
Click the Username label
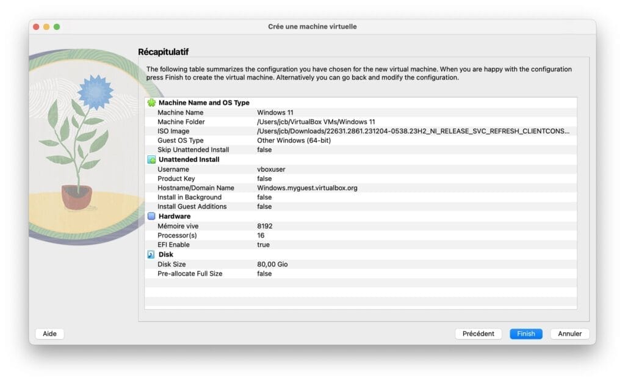pyautogui.click(x=173, y=169)
